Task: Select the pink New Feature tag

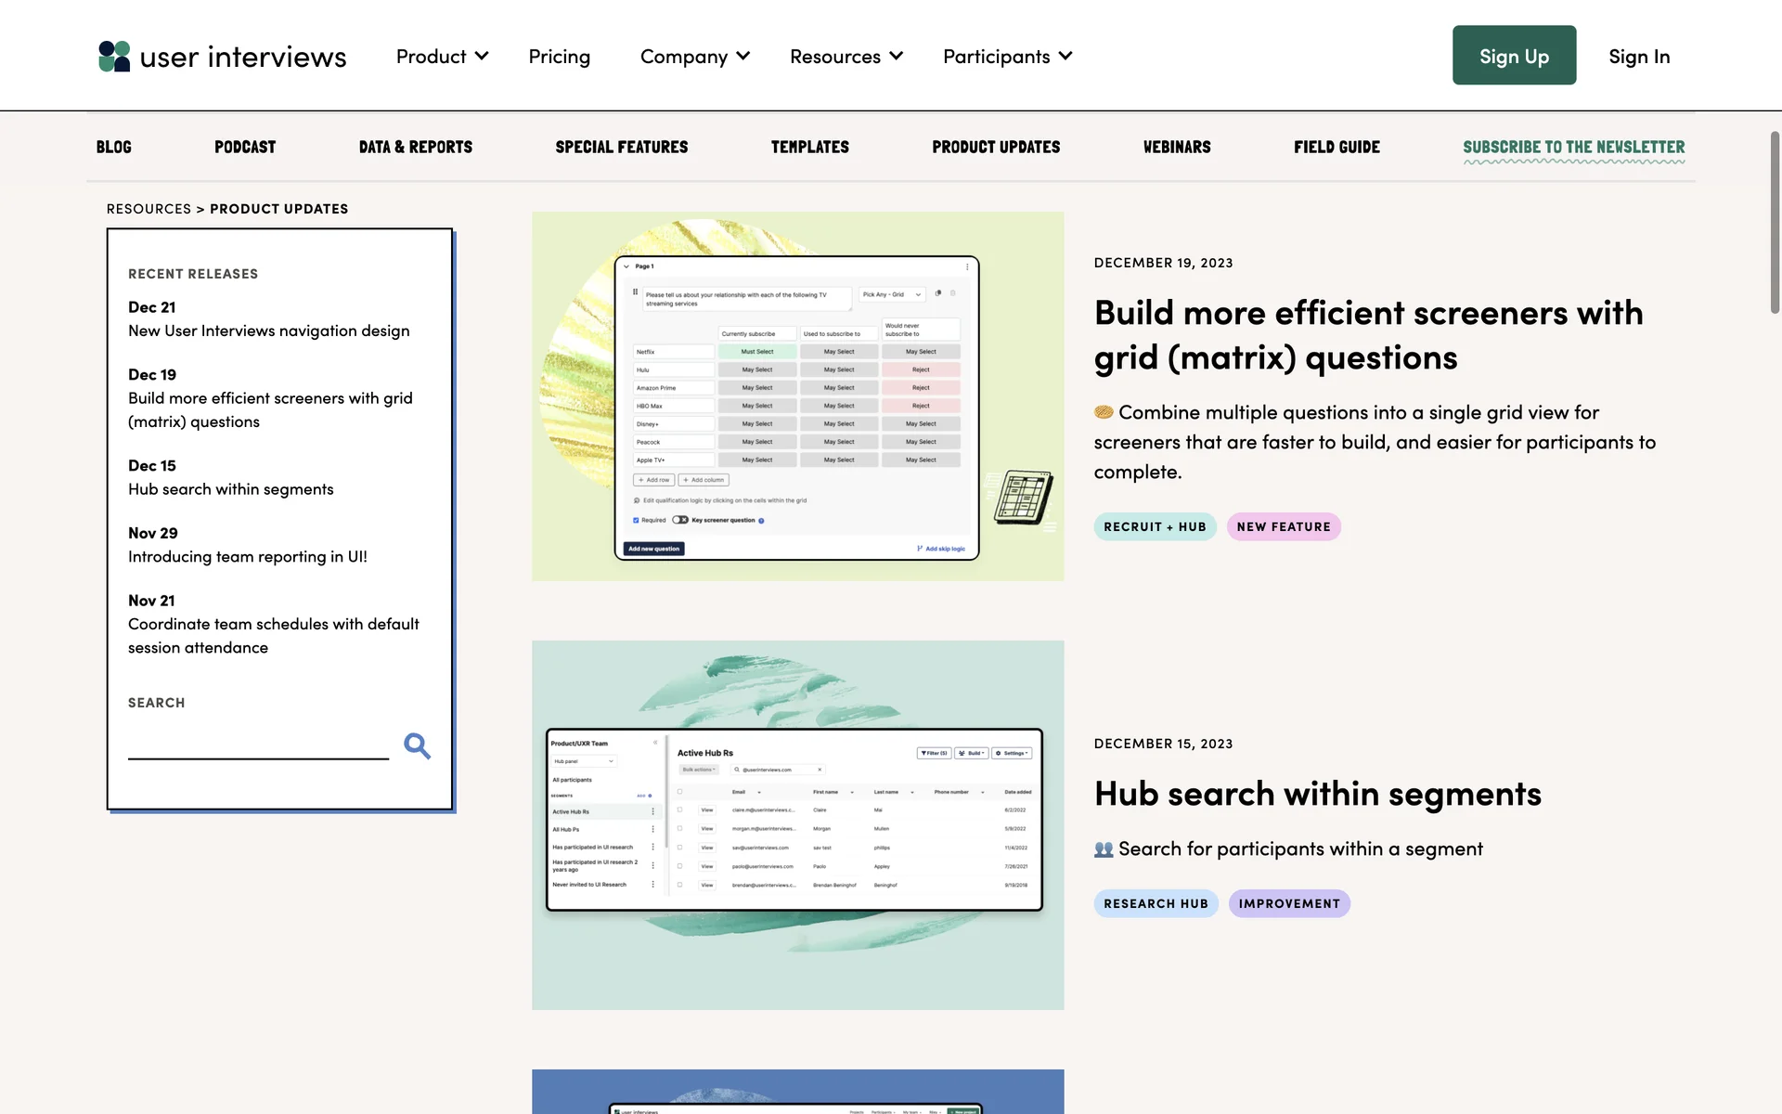Action: pyautogui.click(x=1283, y=526)
